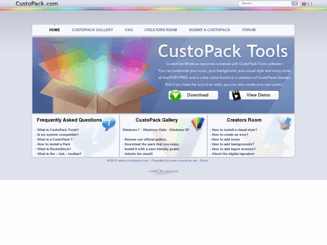
Task: Click the English flag language icon
Action: tap(304, 4)
